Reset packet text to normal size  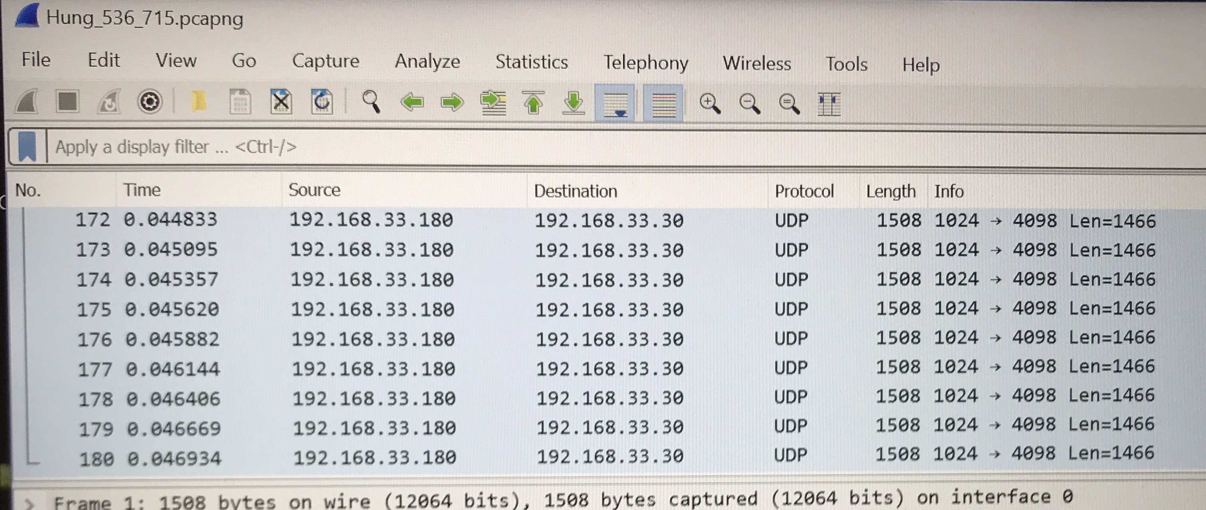pos(789,104)
